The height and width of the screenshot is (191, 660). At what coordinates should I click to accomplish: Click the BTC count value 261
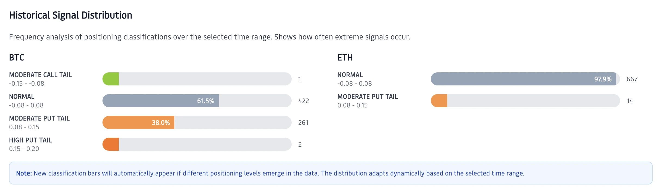tap(303, 123)
